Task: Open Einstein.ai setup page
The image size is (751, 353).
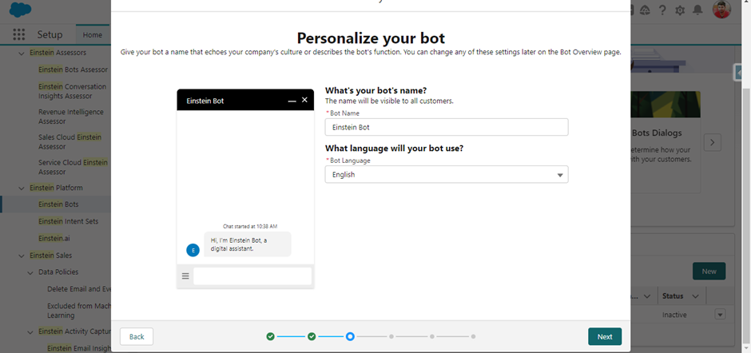Action: click(54, 238)
